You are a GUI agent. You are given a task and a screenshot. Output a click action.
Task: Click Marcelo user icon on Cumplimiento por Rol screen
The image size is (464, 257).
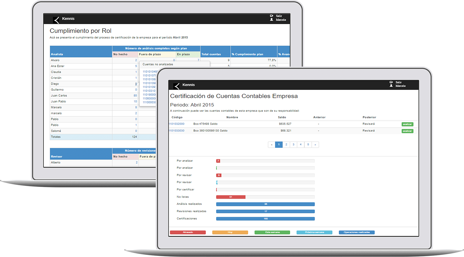coord(271,20)
